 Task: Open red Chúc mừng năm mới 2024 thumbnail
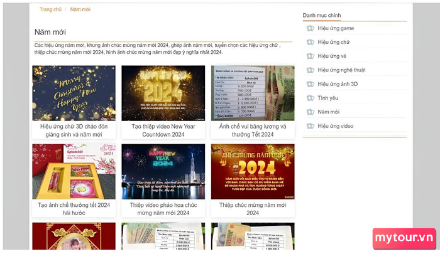253,172
